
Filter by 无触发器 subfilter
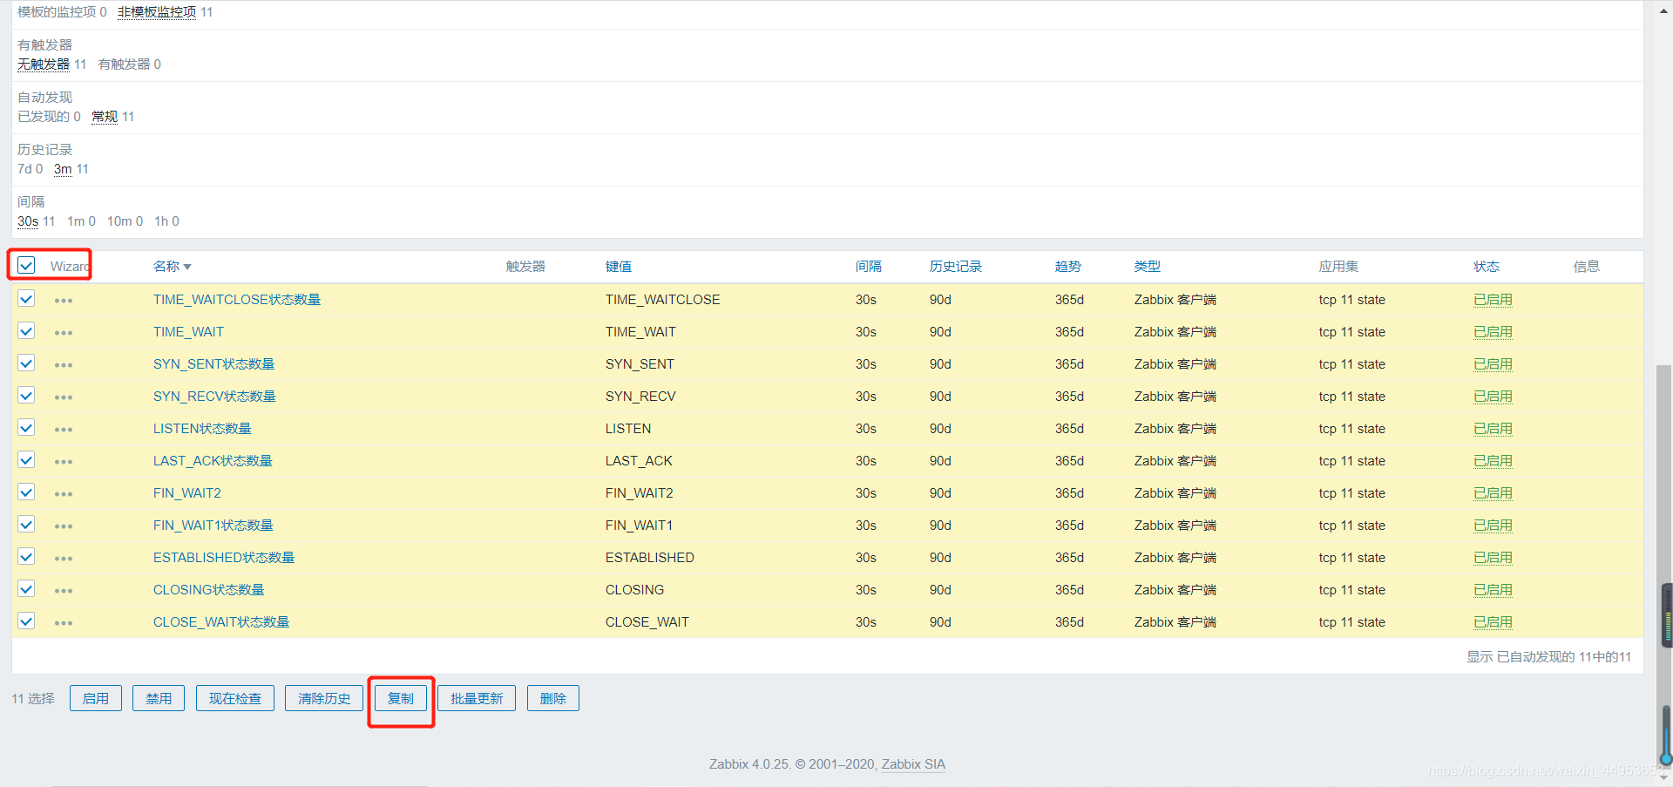44,64
